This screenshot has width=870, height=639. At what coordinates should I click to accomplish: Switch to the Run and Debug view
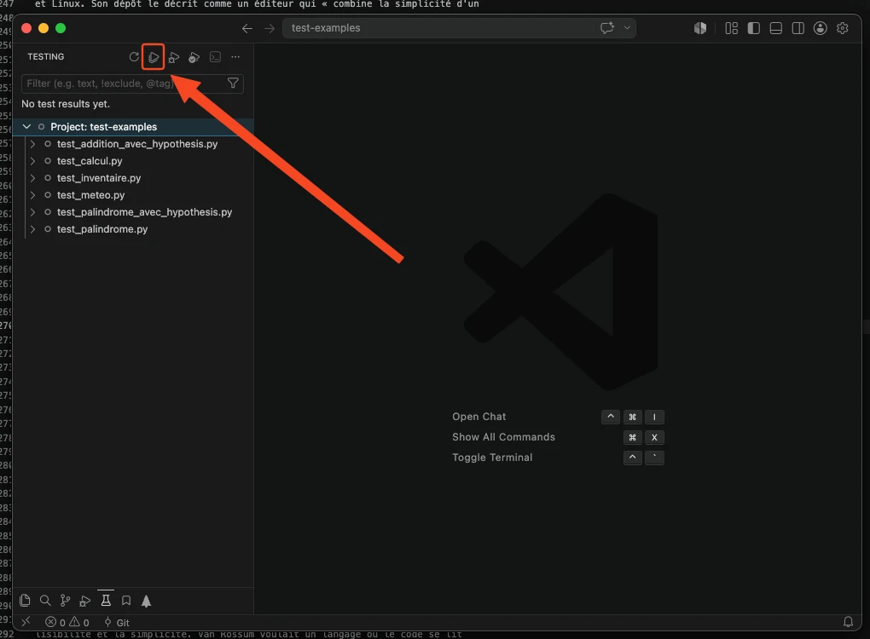(85, 601)
